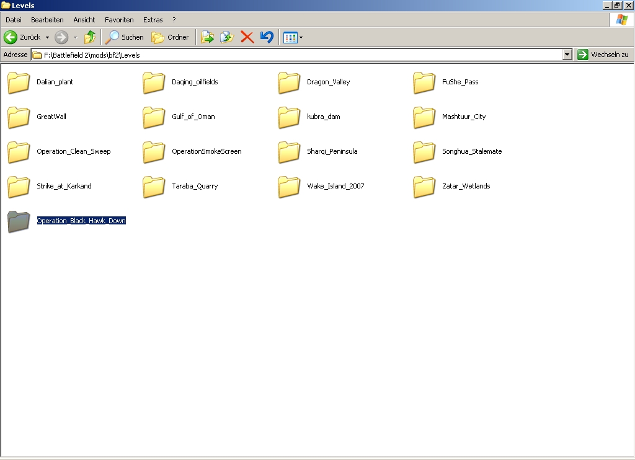Click the grayed-out forward arrow
The height and width of the screenshot is (460, 635).
(61, 37)
